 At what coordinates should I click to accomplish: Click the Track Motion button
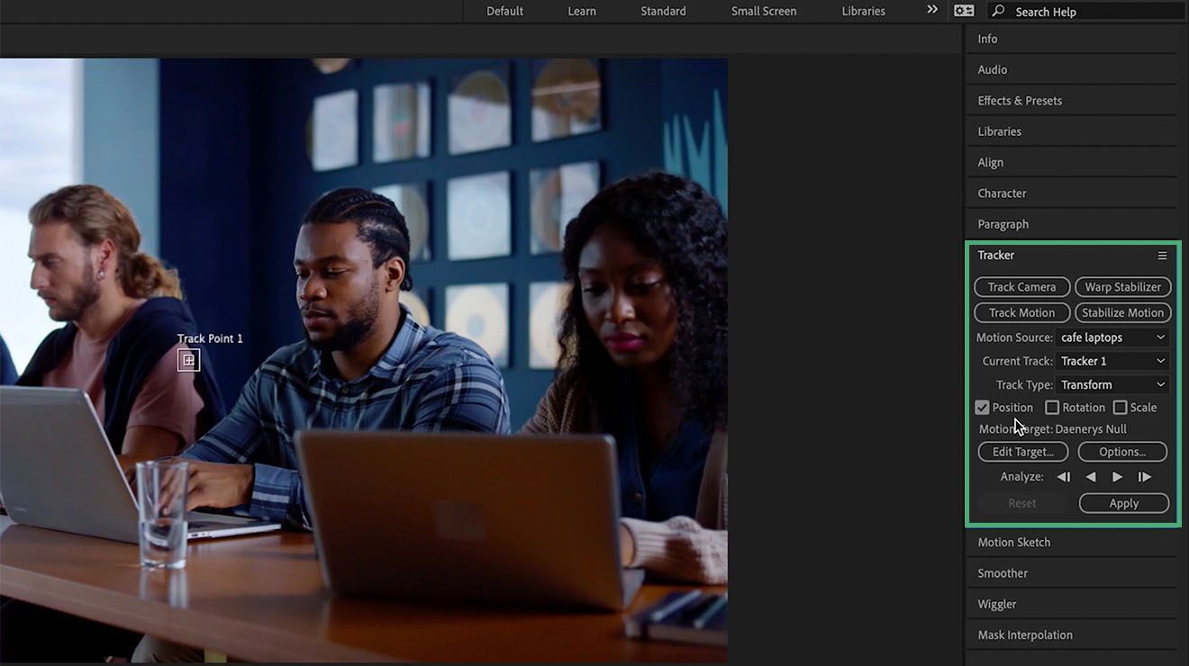1021,312
